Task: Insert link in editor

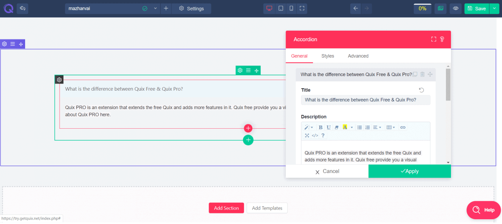Action: tap(403, 127)
